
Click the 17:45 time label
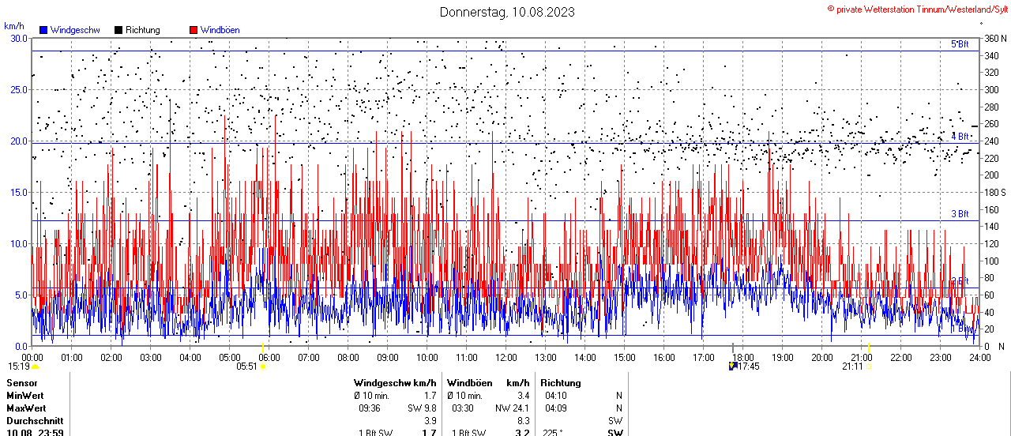pos(749,366)
